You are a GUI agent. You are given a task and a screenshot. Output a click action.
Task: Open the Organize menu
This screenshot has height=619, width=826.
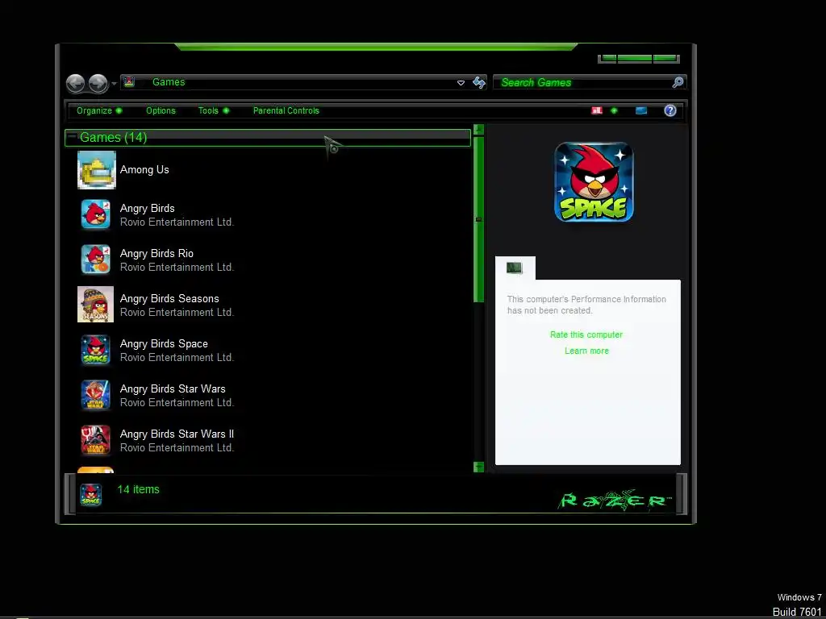pyautogui.click(x=99, y=110)
